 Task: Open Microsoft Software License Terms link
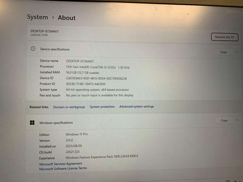[63, 168]
